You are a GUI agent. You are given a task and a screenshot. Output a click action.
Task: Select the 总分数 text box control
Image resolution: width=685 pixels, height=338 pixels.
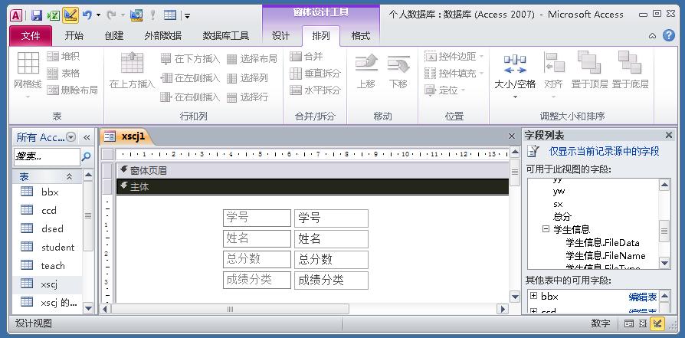(x=331, y=259)
